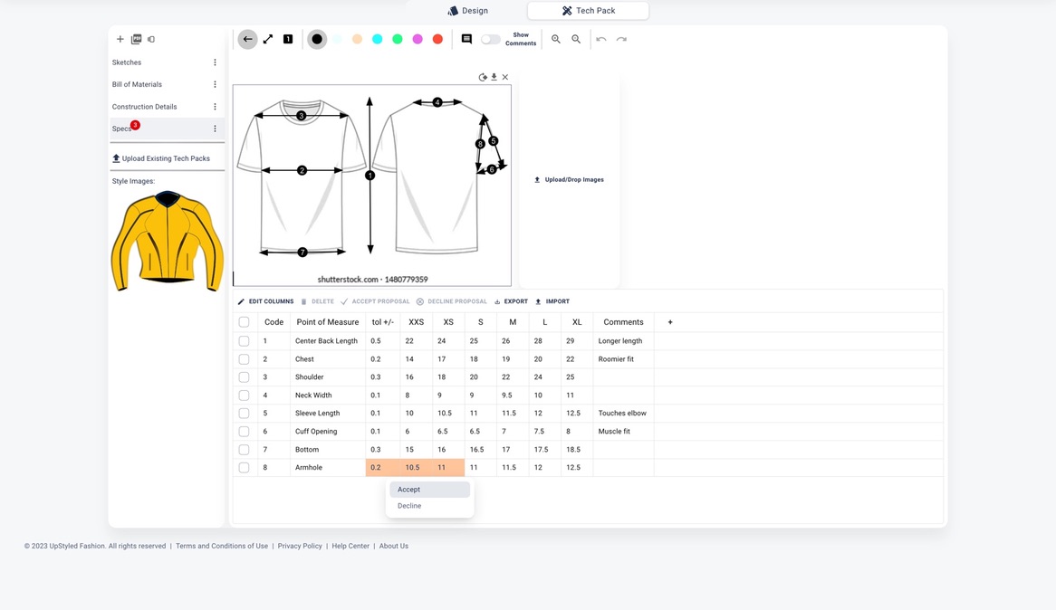The width and height of the screenshot is (1056, 610).
Task: Tick the select-all checkbox in table header
Action: click(x=244, y=322)
